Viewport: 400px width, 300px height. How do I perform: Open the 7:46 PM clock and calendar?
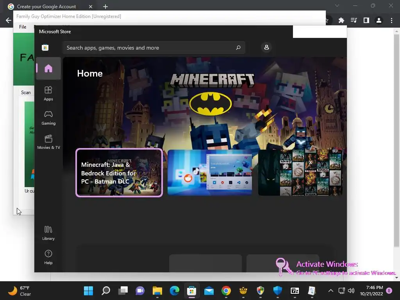click(x=371, y=291)
